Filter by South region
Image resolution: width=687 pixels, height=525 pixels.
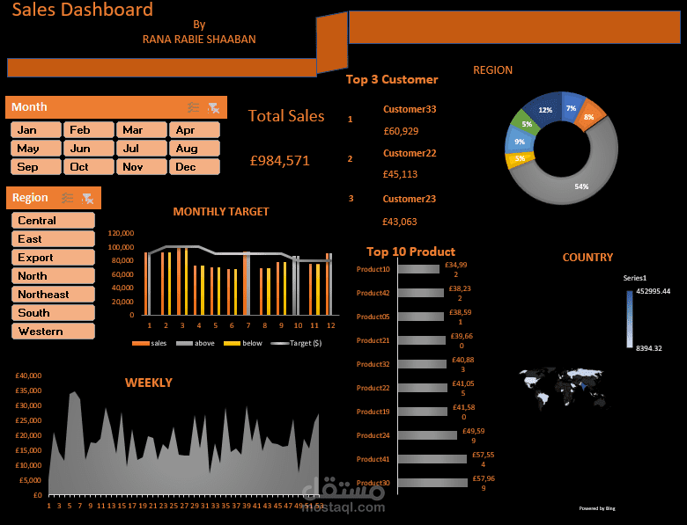(x=54, y=312)
